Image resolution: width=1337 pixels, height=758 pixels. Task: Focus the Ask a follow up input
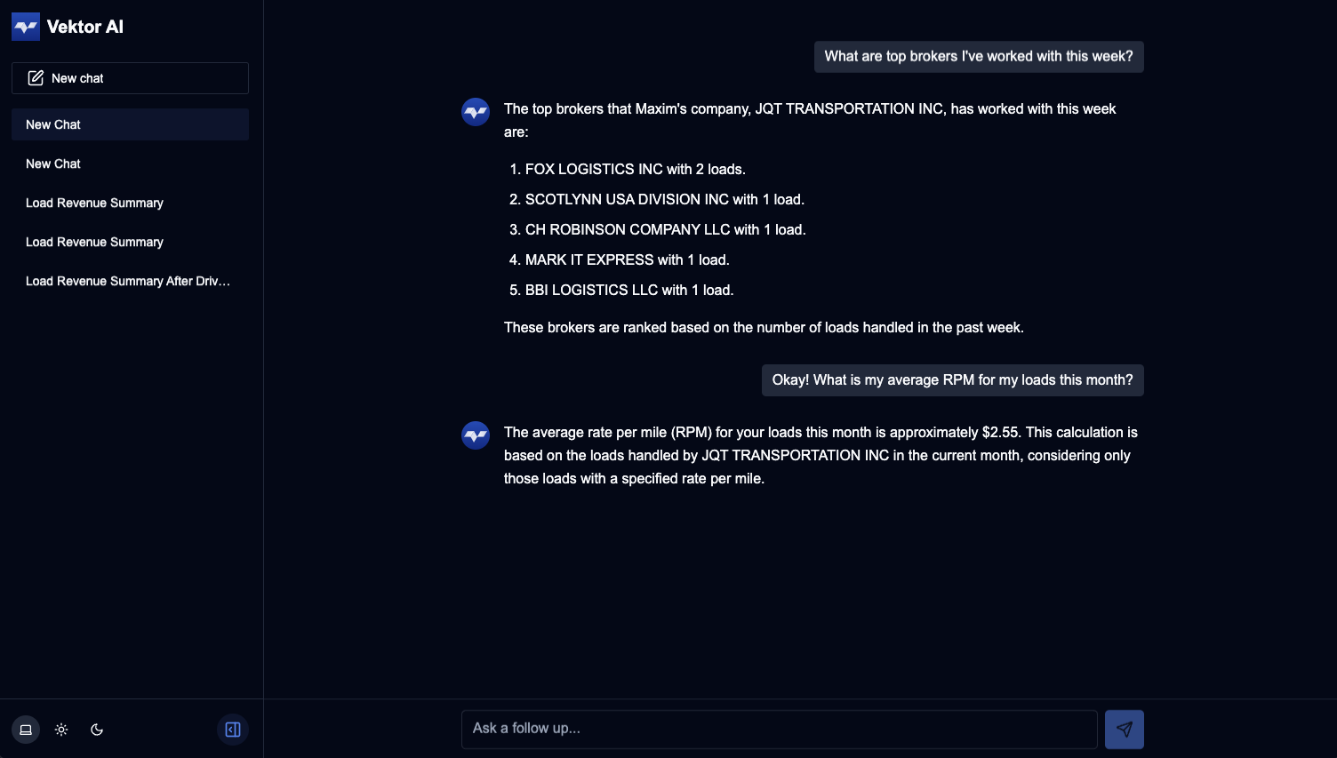(779, 729)
